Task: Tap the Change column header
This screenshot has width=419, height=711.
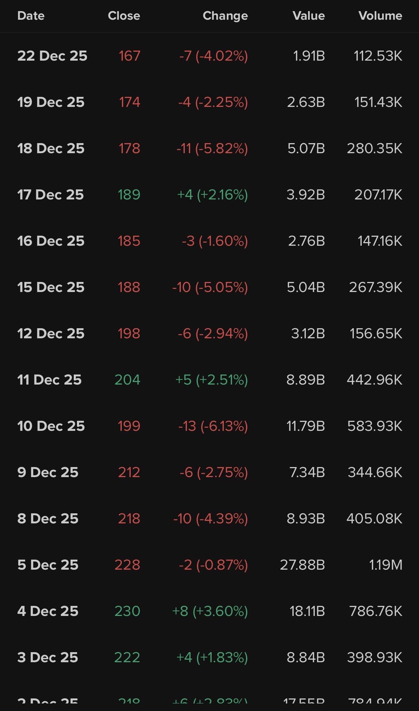Action: (225, 16)
